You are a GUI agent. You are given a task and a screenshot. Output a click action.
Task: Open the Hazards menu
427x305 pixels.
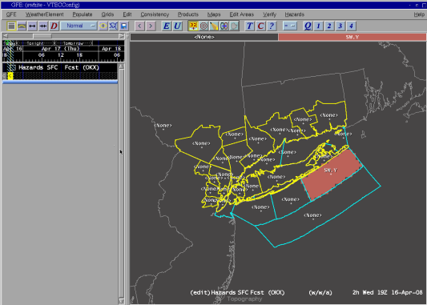pos(294,14)
